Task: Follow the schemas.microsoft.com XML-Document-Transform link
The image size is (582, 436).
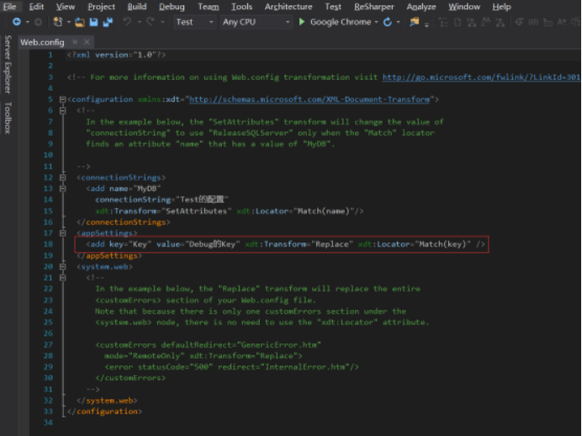Action: 310,99
